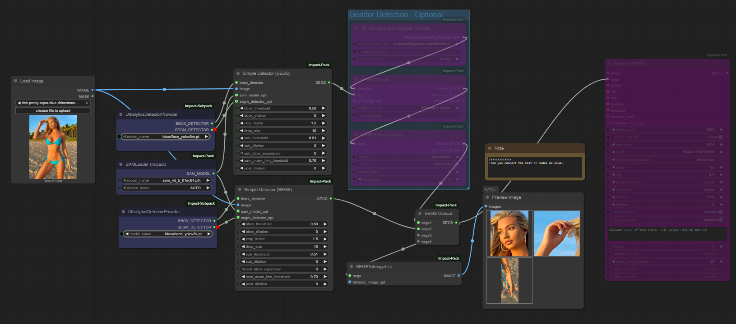Click the TRANSFORMERS_CLASSIFIER output port

pos(463,37)
